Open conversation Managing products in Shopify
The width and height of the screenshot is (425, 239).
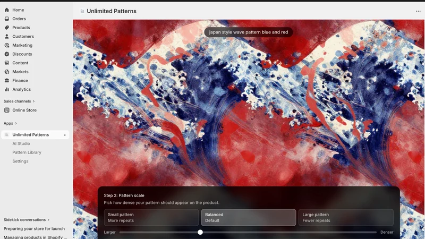tap(35, 237)
